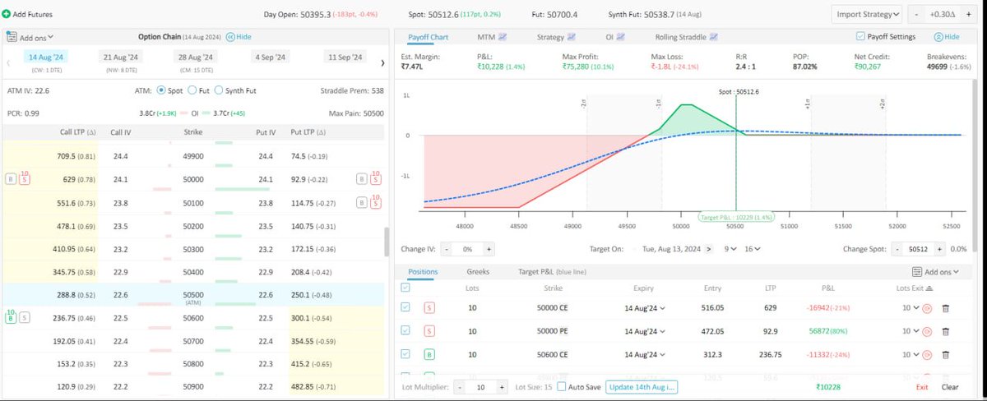Exit the 50000 PE position via red circle icon
This screenshot has height=401, width=987.
[927, 330]
